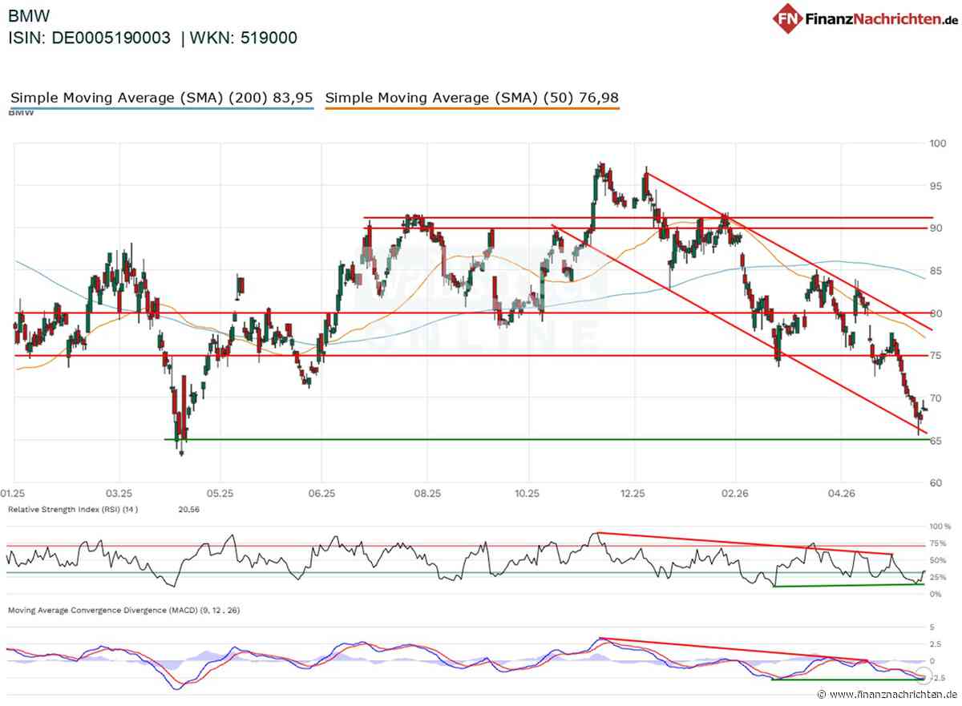962x706 pixels.
Task: Click the 04.26 date axis label
Action: coord(841,494)
